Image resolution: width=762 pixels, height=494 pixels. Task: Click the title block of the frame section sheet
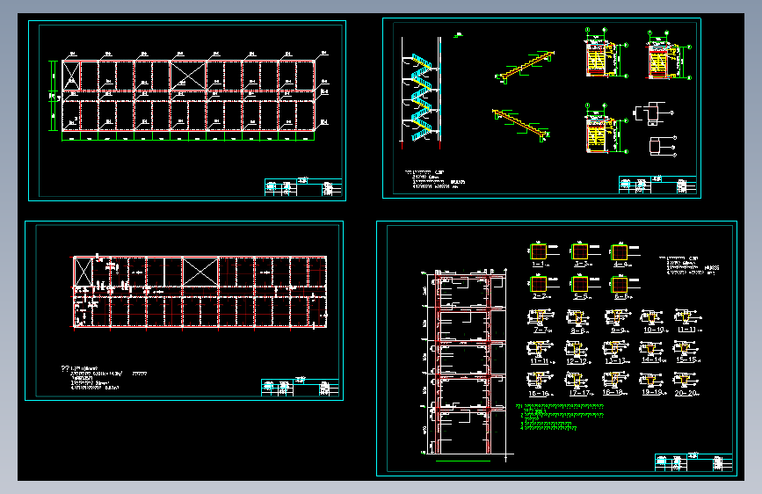(693, 461)
